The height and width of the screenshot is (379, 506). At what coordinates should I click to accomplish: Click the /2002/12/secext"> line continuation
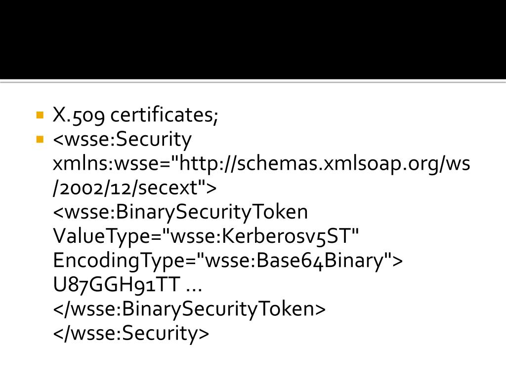tap(134, 188)
